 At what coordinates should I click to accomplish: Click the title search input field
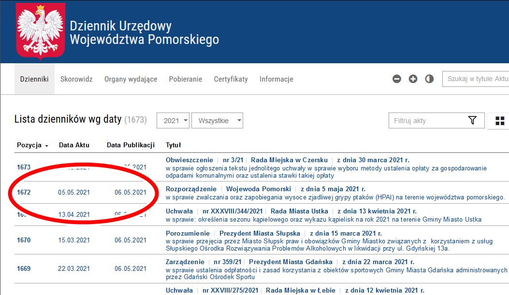pos(476,79)
